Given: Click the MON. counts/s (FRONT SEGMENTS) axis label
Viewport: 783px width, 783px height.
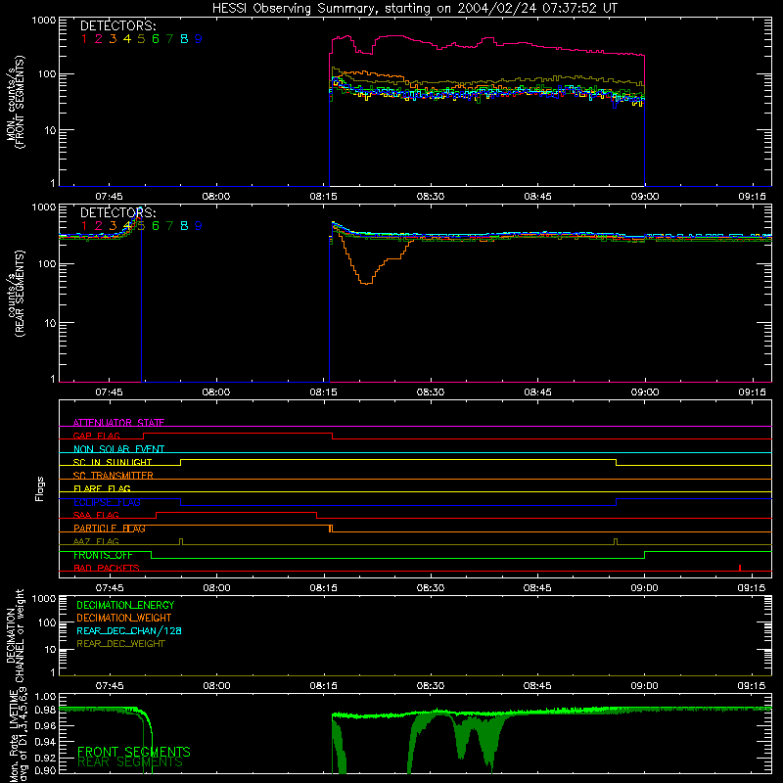Looking at the screenshot, I should coord(15,102).
